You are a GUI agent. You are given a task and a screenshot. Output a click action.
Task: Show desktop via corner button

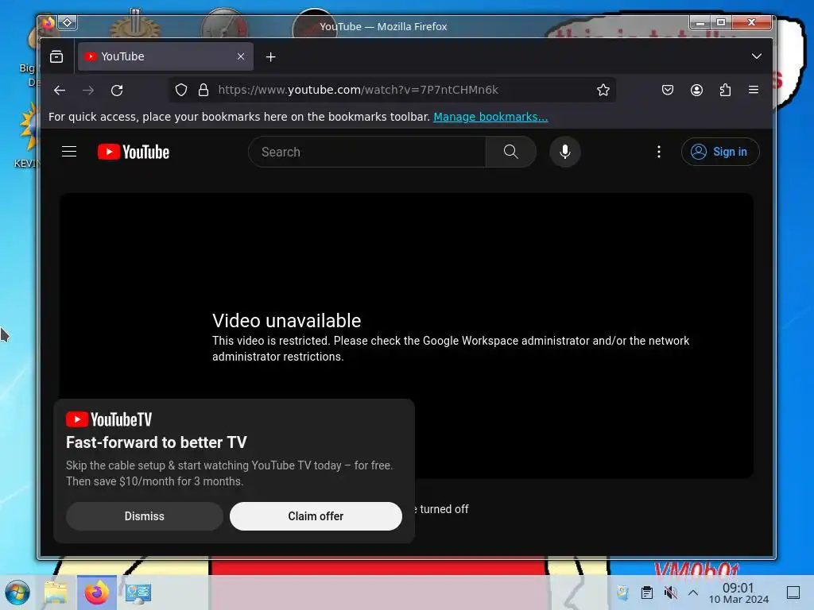point(793,593)
